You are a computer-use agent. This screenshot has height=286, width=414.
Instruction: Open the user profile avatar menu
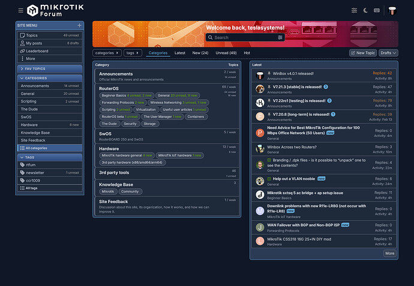coord(392,11)
